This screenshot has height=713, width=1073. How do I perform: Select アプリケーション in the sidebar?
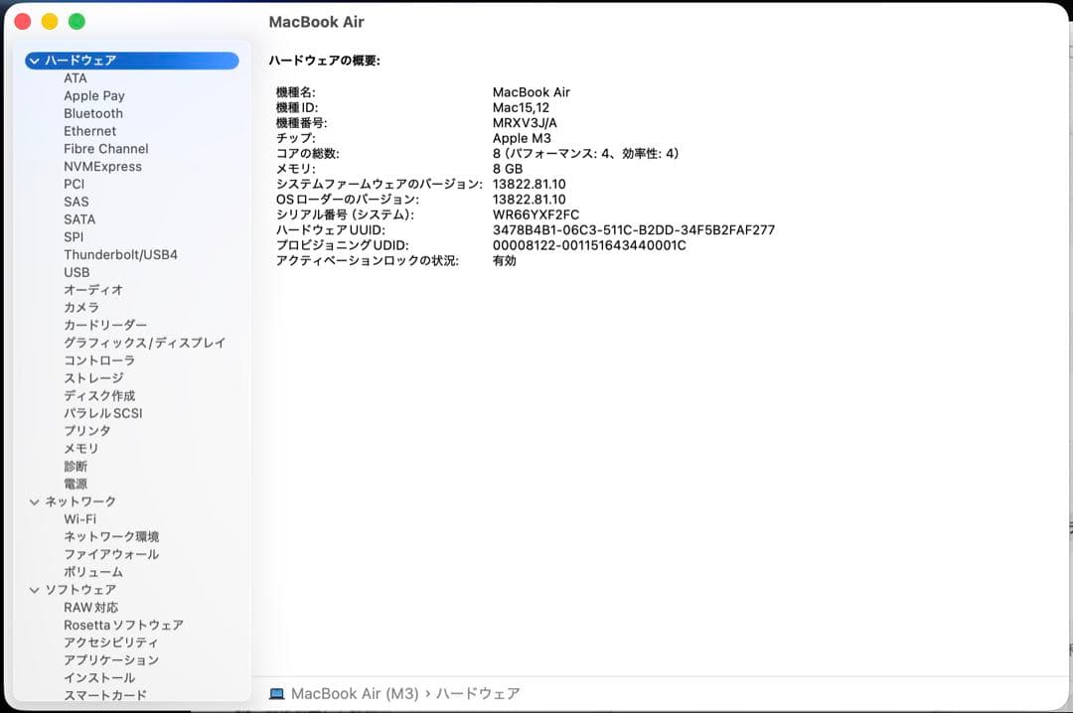(111, 661)
